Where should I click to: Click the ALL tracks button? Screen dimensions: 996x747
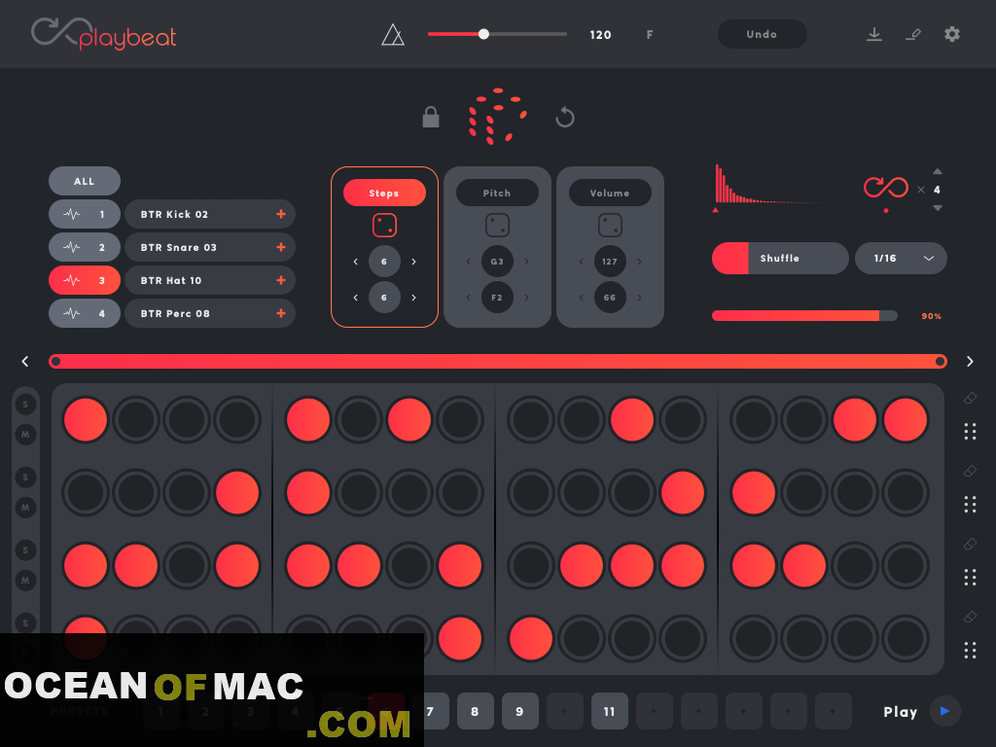85,181
